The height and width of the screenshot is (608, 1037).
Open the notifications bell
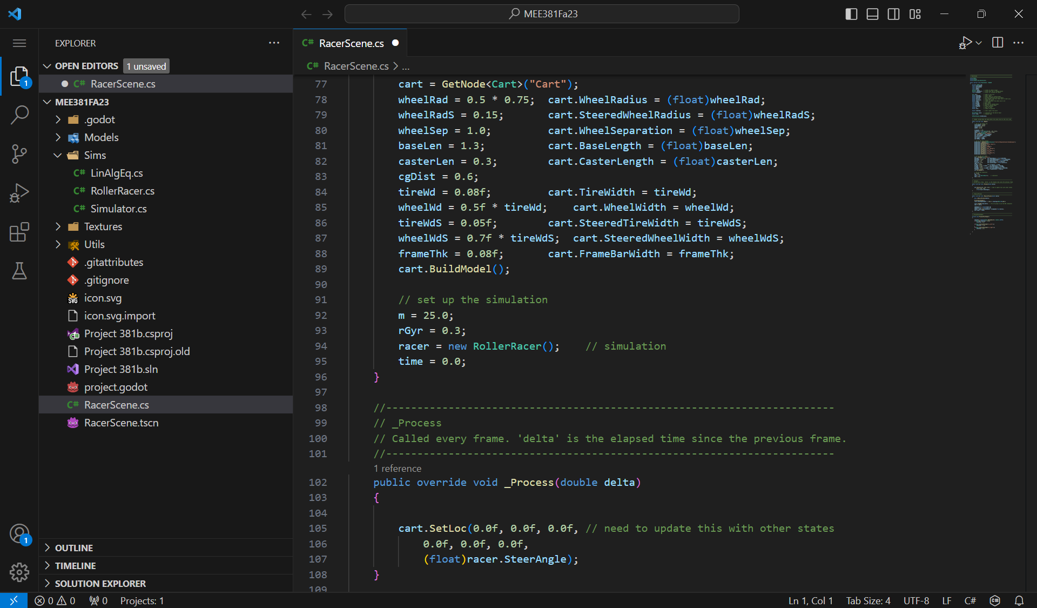1020,600
